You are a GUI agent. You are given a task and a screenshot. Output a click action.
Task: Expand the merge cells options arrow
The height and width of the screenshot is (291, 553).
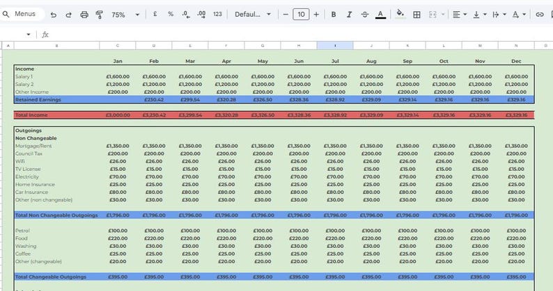(x=443, y=15)
